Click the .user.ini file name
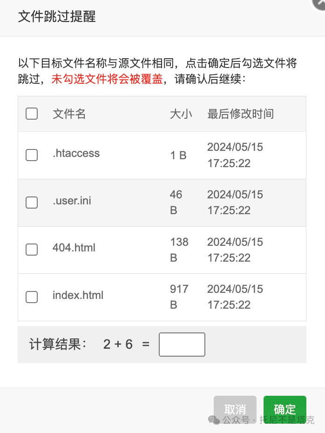The height and width of the screenshot is (433, 325). point(72,201)
